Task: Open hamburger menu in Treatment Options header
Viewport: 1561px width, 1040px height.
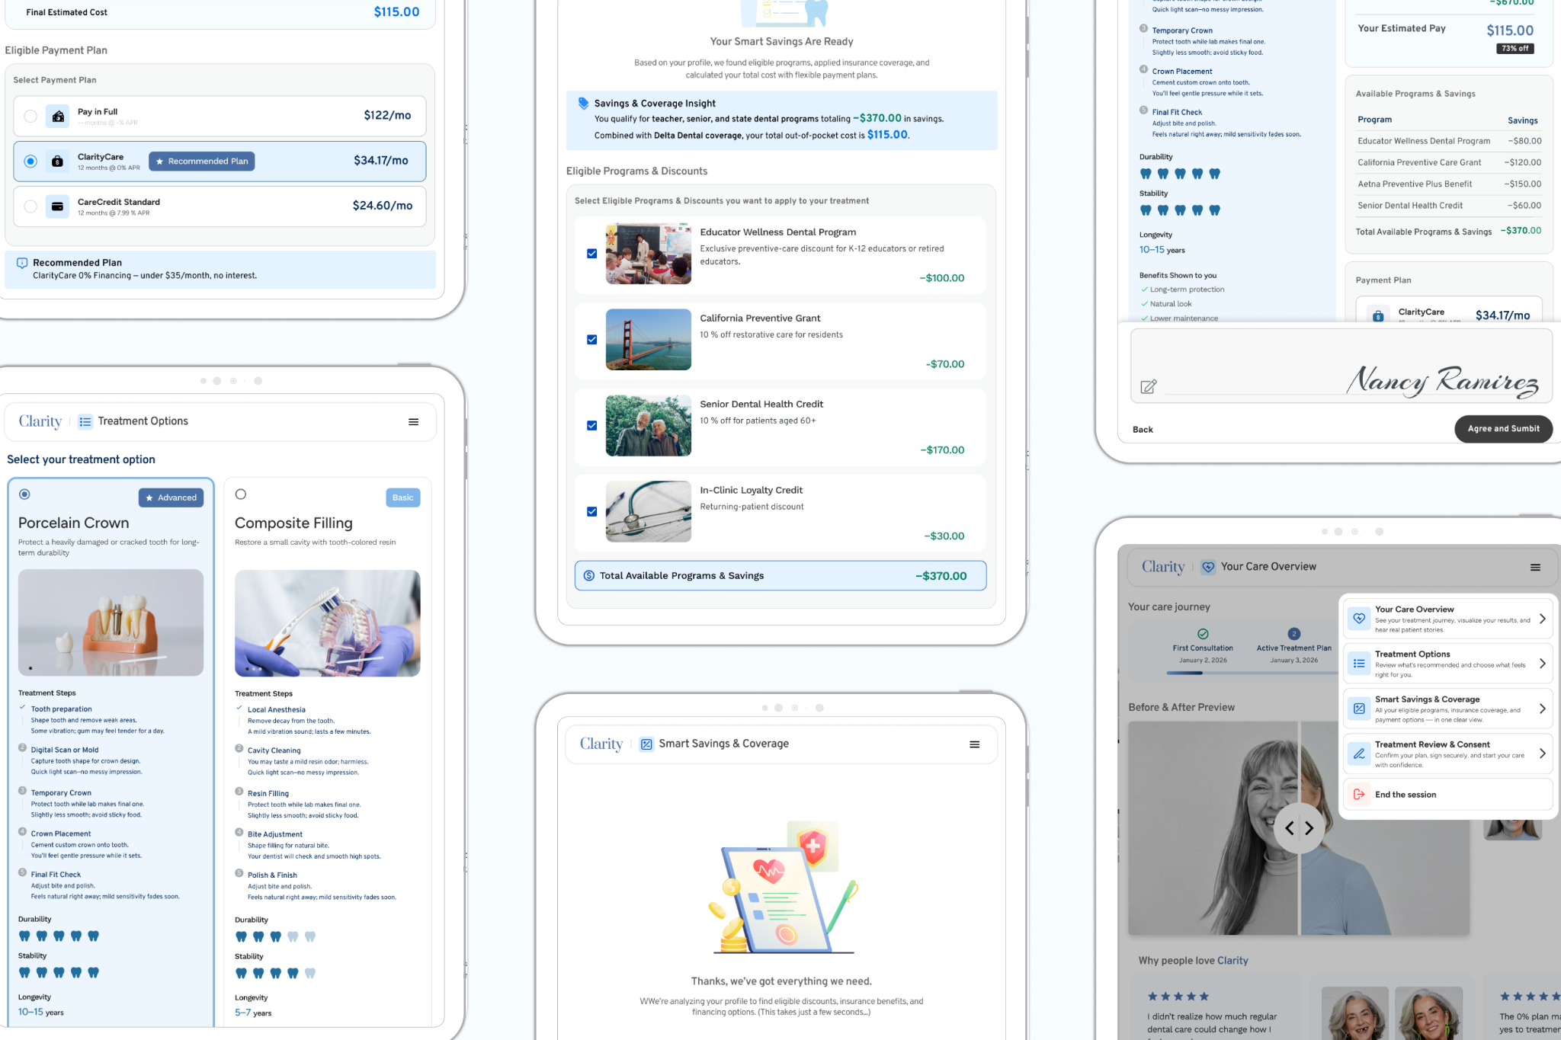Action: [x=413, y=422]
